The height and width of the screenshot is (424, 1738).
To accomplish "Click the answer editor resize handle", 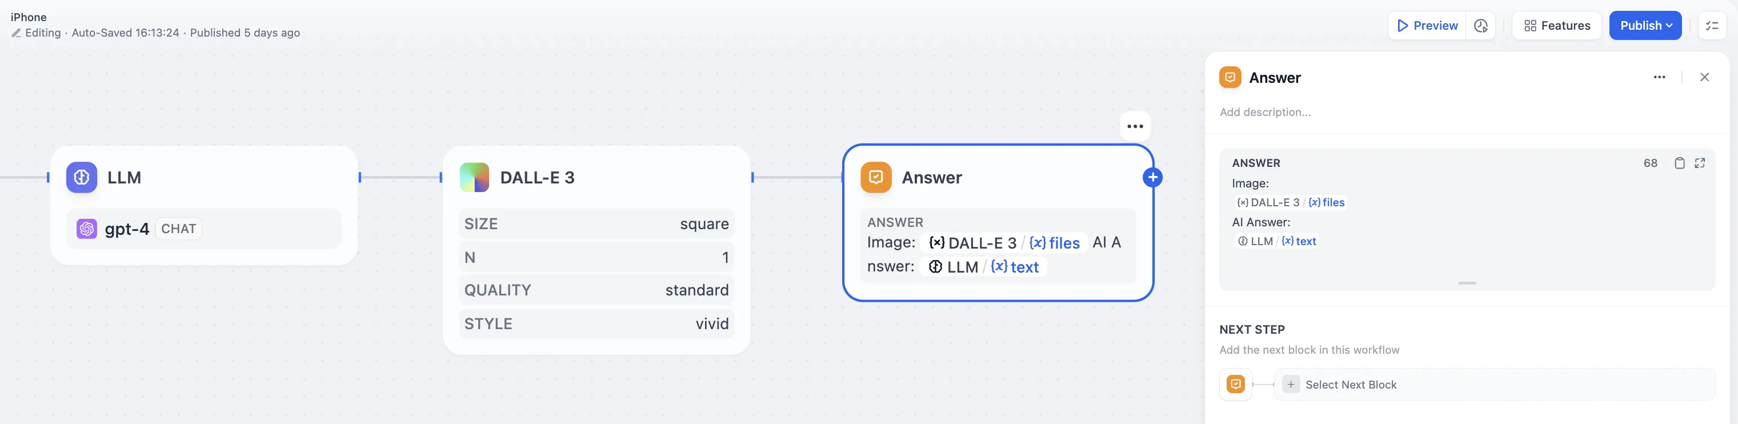I will click(1467, 283).
